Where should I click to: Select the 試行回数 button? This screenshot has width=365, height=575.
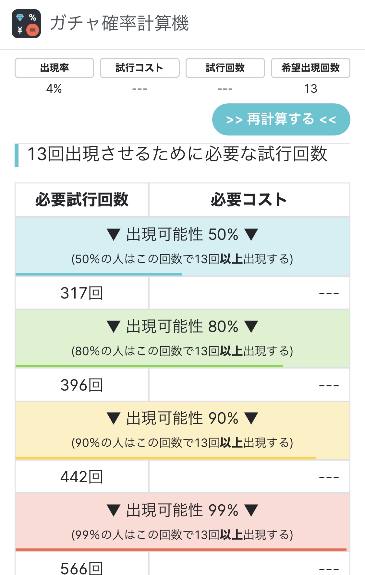coord(225,68)
